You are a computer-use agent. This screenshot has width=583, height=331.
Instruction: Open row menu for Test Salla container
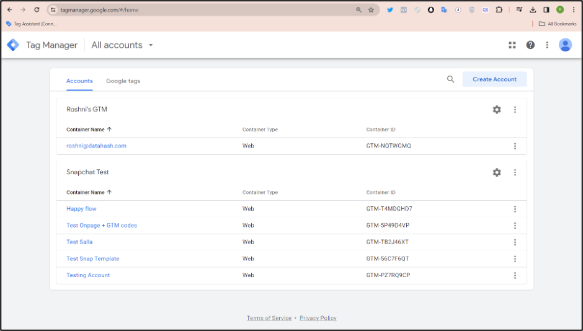(515, 242)
